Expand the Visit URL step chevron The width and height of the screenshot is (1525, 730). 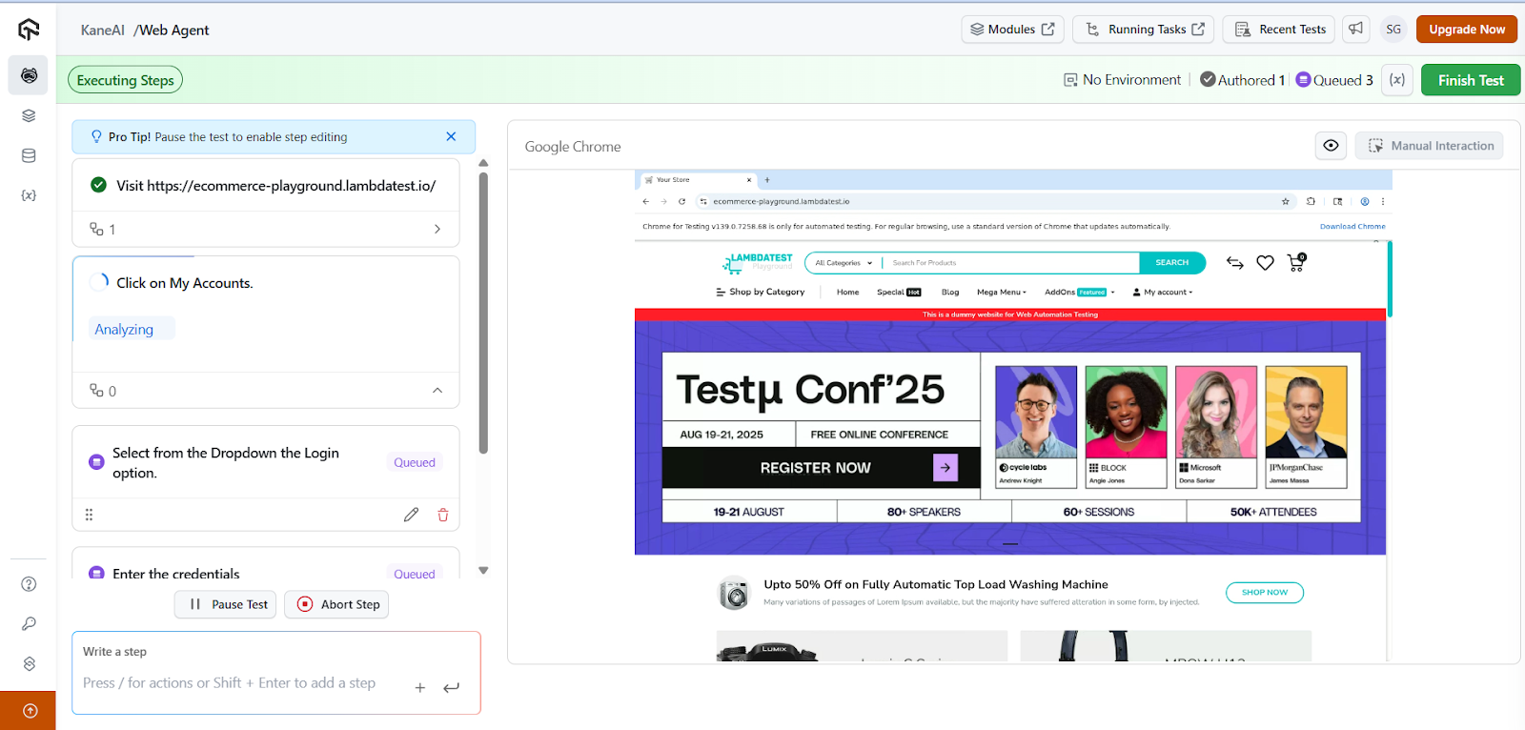pyautogui.click(x=437, y=229)
